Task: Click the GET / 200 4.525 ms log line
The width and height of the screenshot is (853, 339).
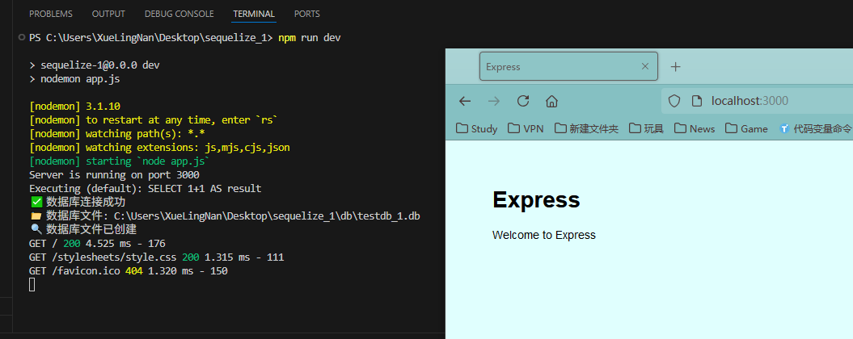Action: tap(97, 244)
